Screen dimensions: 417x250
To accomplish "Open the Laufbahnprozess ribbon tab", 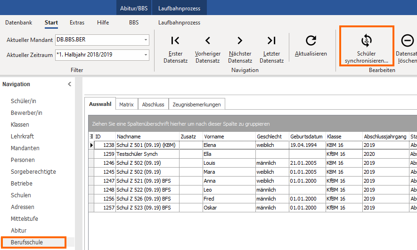I will (179, 23).
